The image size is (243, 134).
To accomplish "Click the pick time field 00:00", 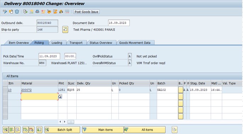I will point(70,56).
